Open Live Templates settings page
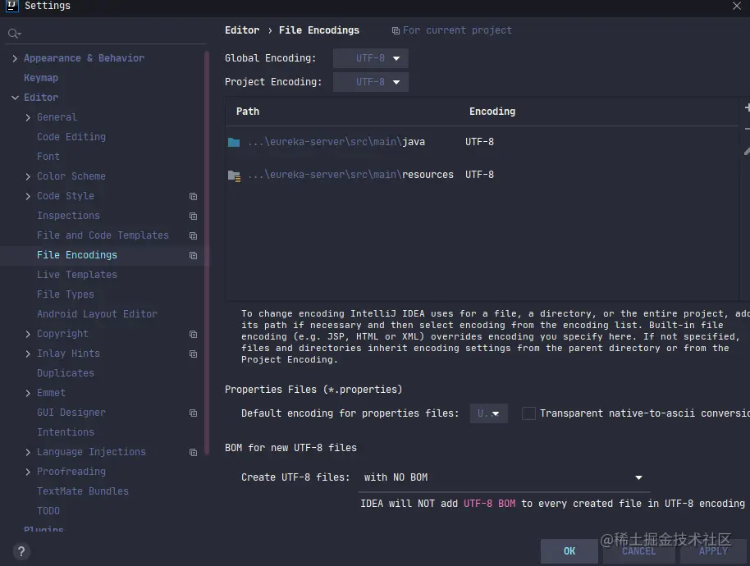Viewport: 750px width, 566px height. (x=77, y=275)
